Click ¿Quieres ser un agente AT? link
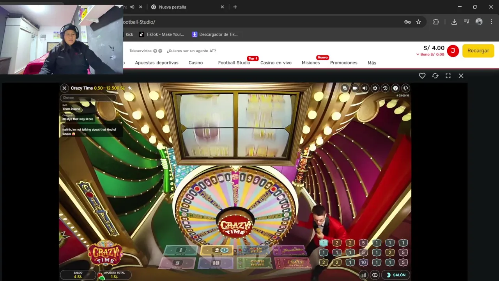The width and height of the screenshot is (499, 281). [x=191, y=51]
